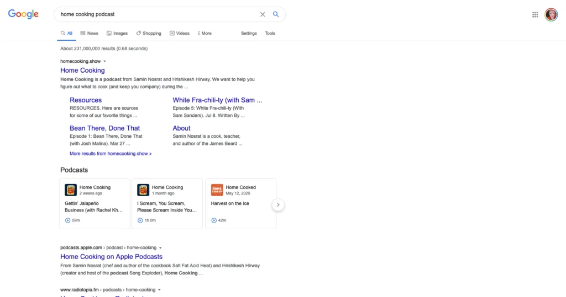Image resolution: width=566 pixels, height=297 pixels.
Task: Open the Home Cooking result title
Action: click(x=82, y=70)
